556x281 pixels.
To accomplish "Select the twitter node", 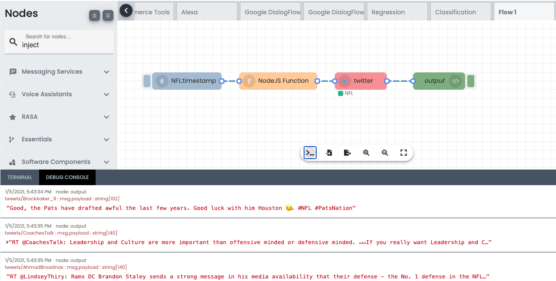I will point(361,81).
